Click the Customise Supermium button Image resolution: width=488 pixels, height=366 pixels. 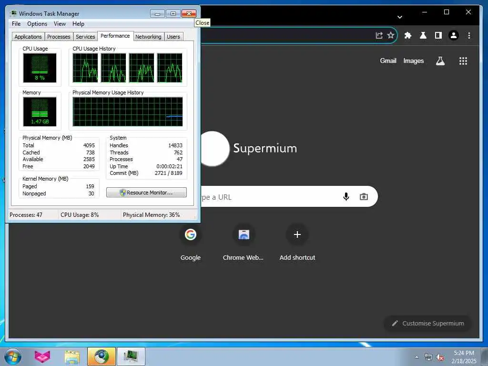coord(428,324)
